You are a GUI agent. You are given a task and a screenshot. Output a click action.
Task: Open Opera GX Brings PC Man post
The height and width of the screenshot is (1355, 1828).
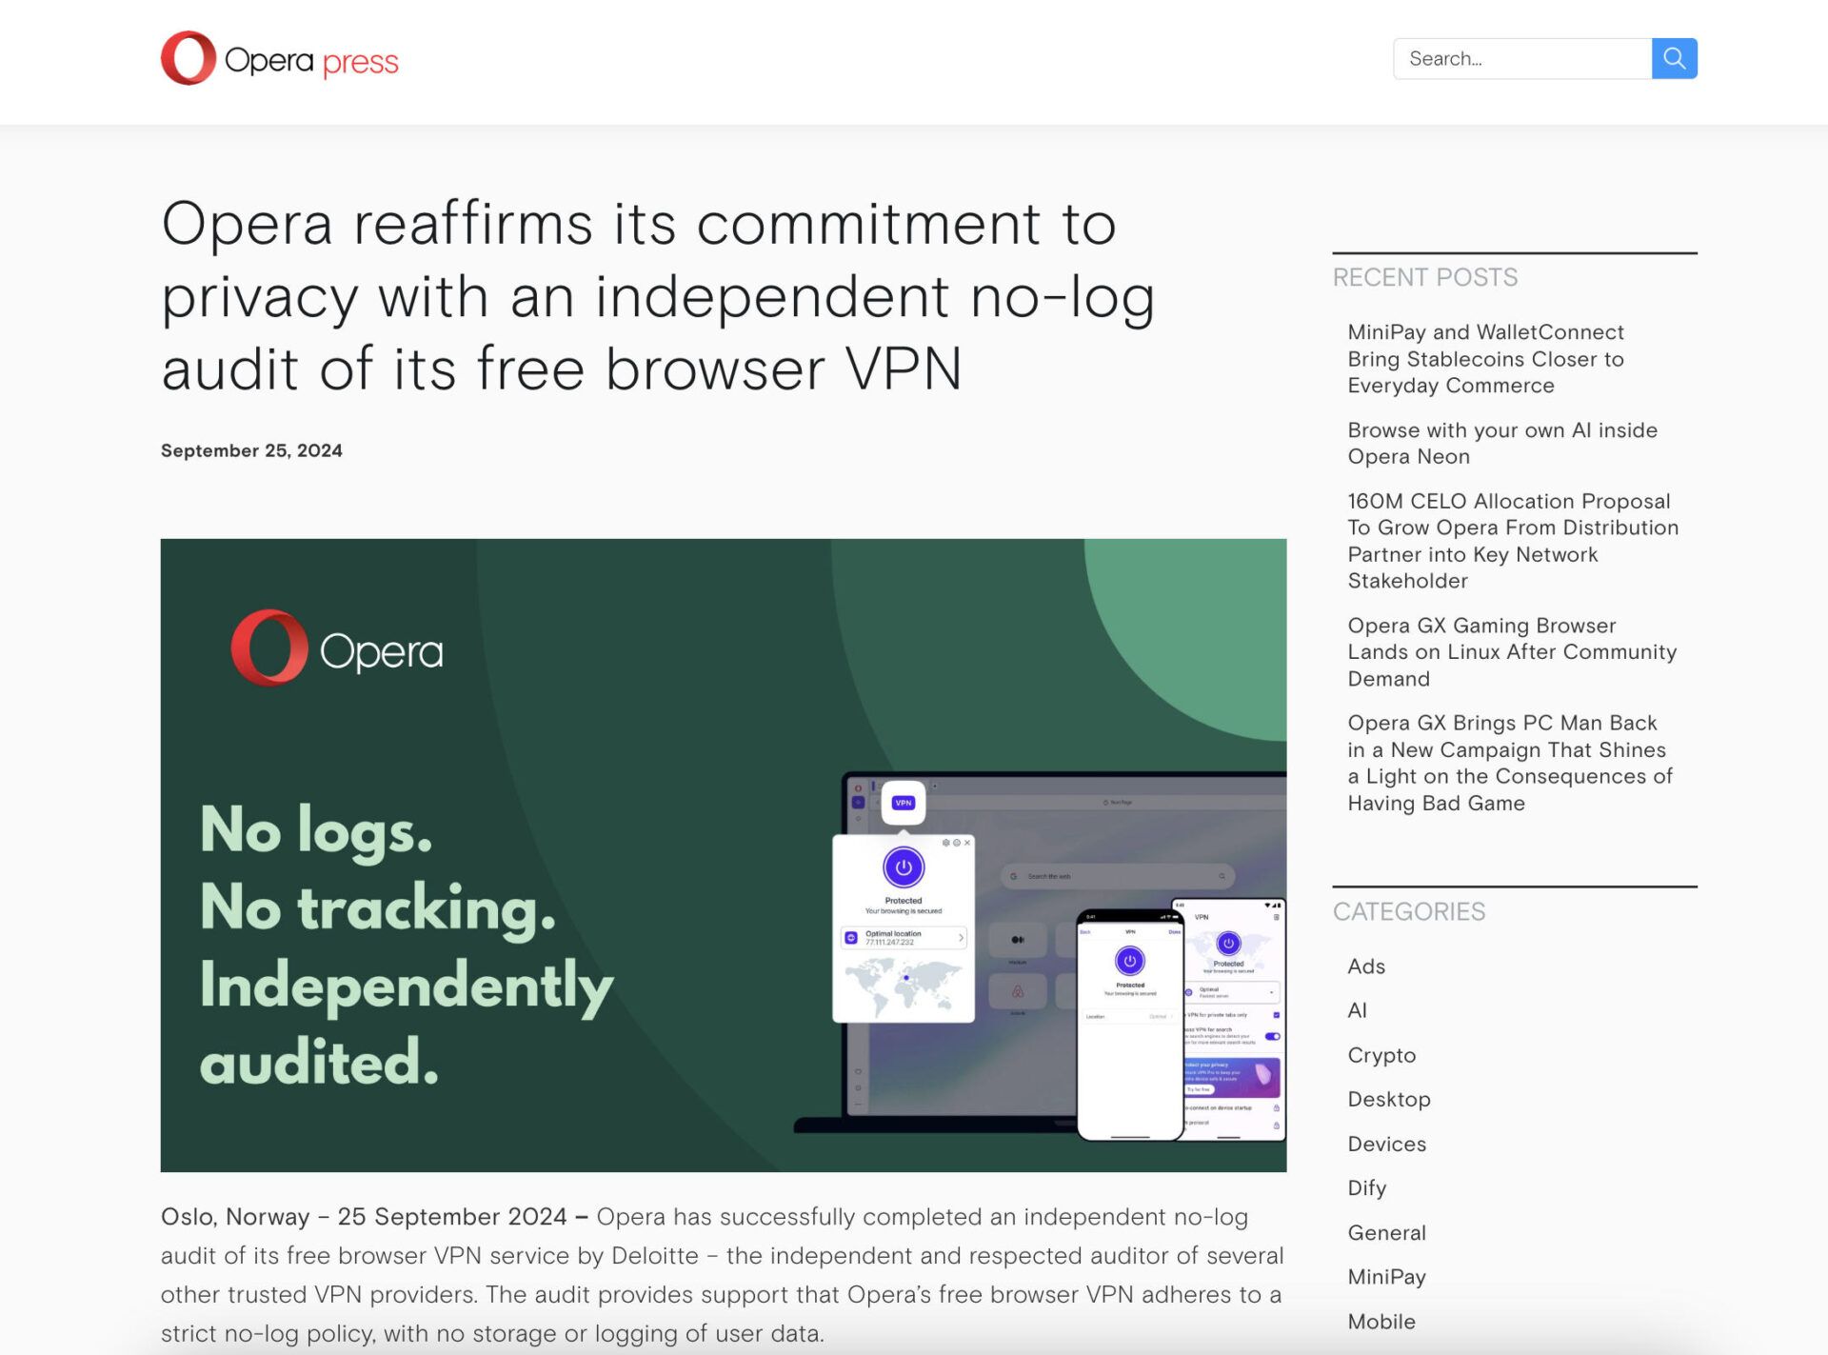pos(1510,763)
